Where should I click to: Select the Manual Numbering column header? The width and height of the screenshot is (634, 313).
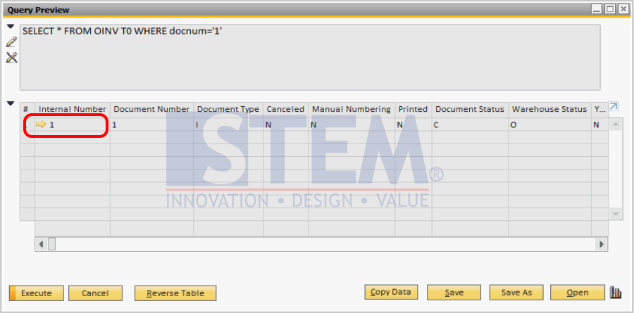pos(352,110)
